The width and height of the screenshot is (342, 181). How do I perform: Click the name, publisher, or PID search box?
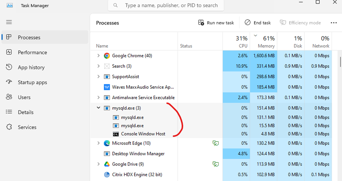coord(166,5)
